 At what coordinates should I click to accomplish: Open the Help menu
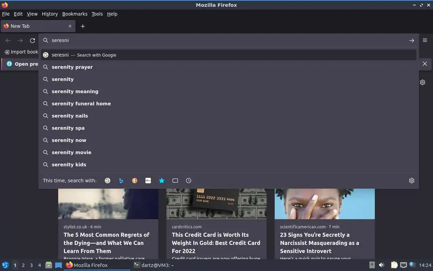(112, 14)
